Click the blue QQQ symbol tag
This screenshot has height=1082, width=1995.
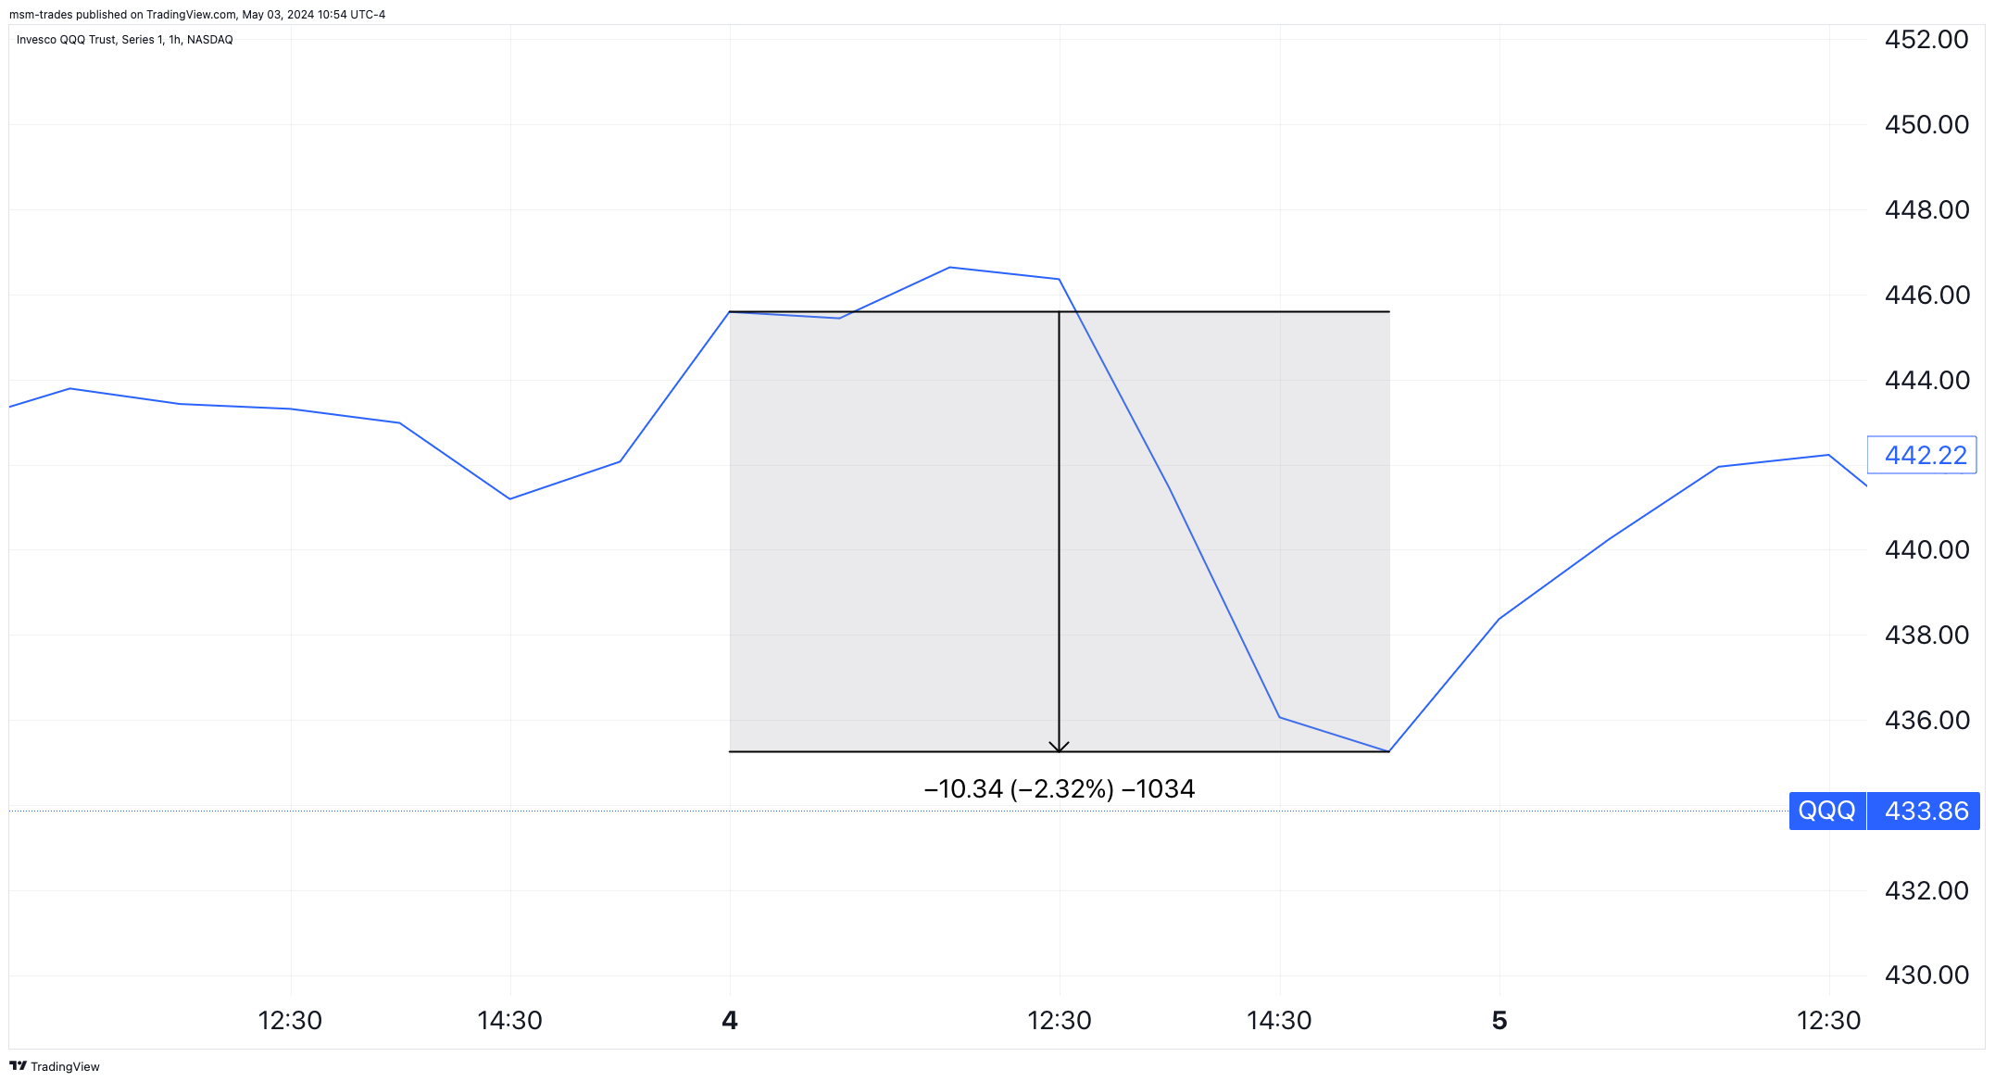click(1826, 811)
